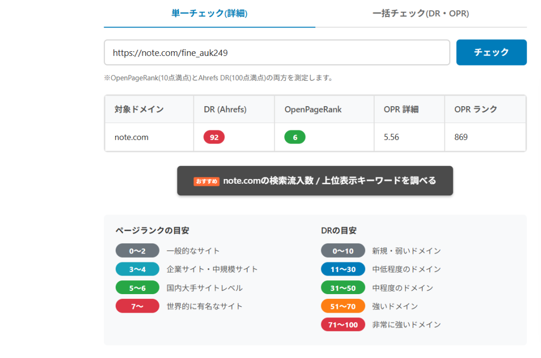The height and width of the screenshot is (358, 541).
Task: Click the blue チェック button
Action: 491,52
